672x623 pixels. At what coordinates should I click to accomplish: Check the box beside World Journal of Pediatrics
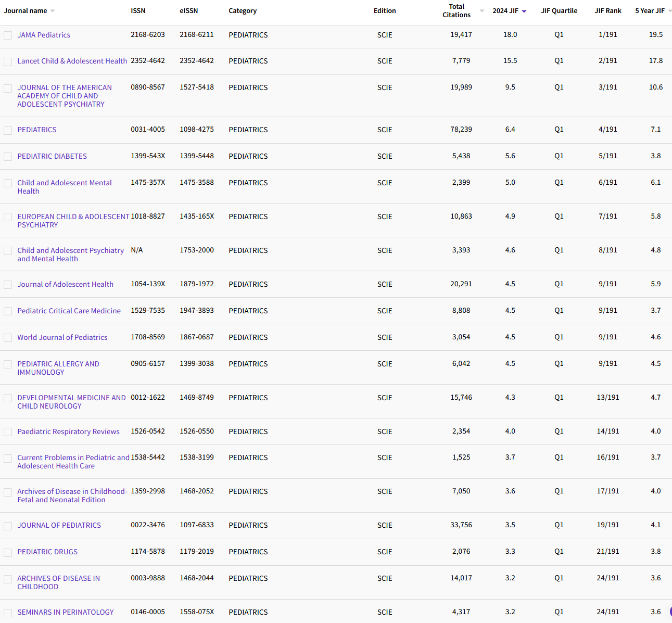[x=8, y=338]
